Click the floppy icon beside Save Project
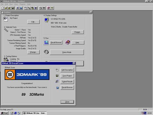Image resolution: width=153 pixels, height=115 pixels. click(x=57, y=76)
